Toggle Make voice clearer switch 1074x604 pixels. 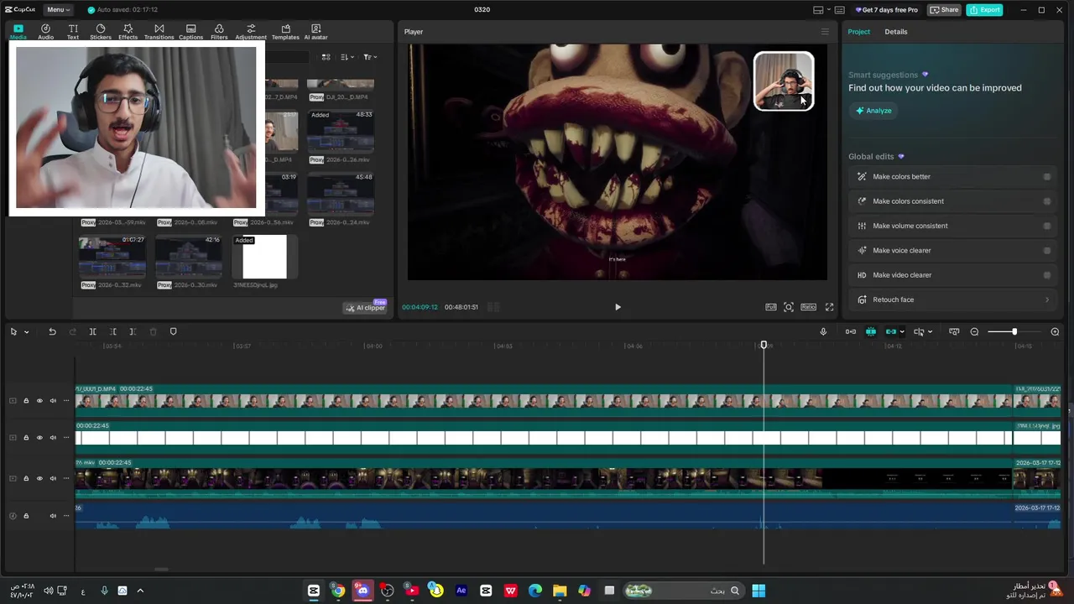coord(1046,250)
